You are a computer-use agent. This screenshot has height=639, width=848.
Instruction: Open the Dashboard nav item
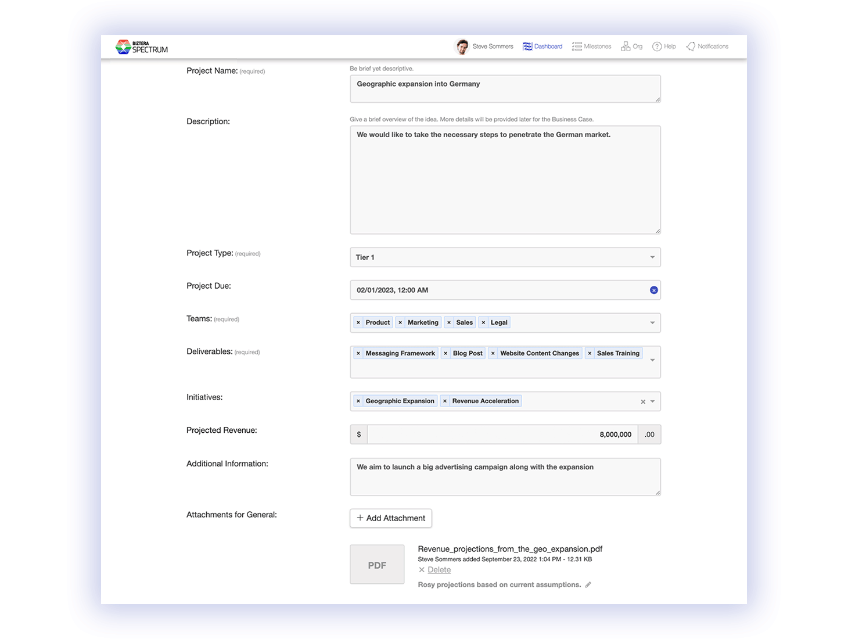(542, 46)
